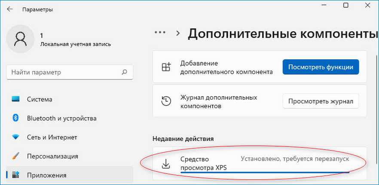The height and width of the screenshot is (185, 379).
Task: Click the Найти параметр search field
Action: click(70, 72)
